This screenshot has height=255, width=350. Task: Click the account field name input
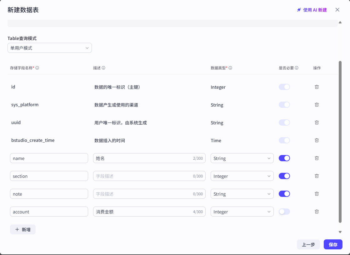(49, 212)
